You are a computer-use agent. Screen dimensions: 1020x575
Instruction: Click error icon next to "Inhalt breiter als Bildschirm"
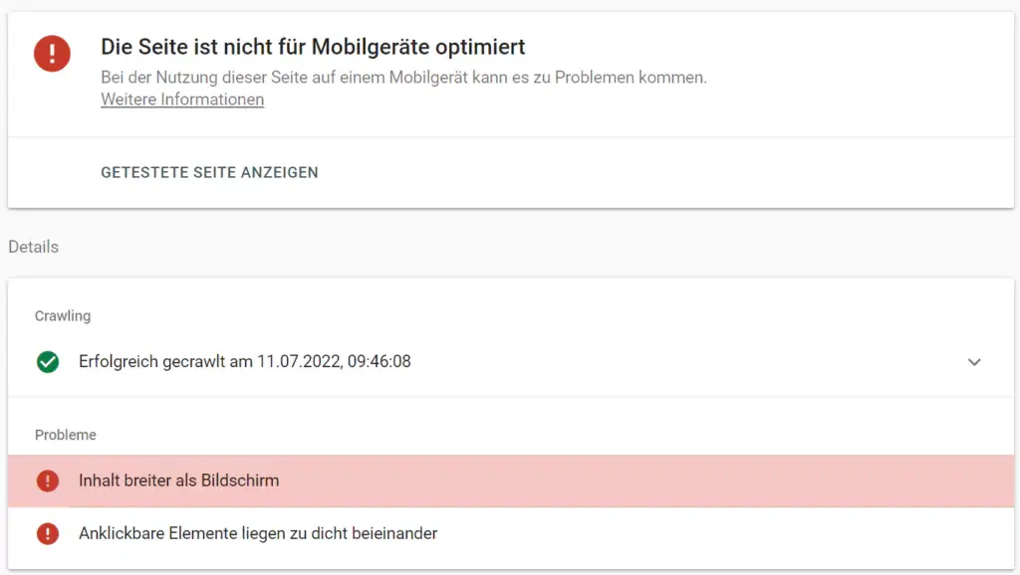48,481
